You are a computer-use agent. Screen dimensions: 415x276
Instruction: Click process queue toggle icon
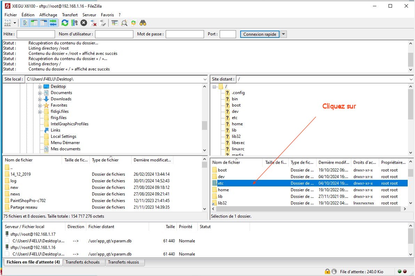[74, 23]
